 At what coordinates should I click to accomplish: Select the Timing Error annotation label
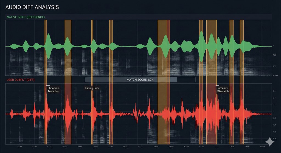click(x=92, y=88)
